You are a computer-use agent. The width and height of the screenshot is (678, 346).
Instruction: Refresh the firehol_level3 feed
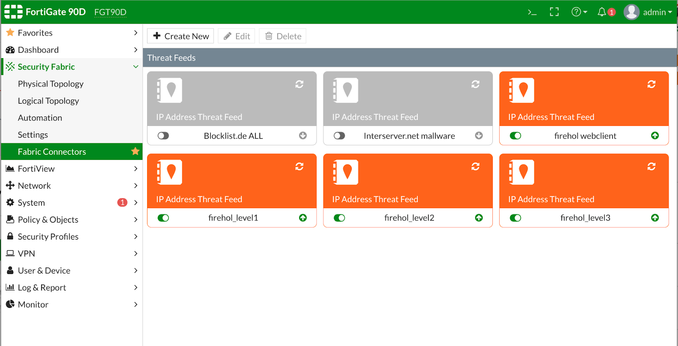click(652, 167)
